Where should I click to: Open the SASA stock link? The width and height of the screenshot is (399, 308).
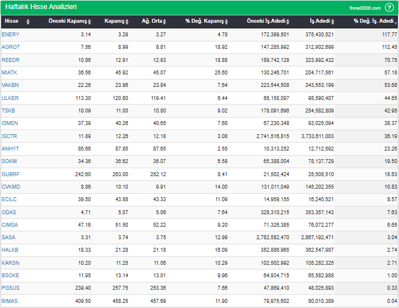coord(9,238)
